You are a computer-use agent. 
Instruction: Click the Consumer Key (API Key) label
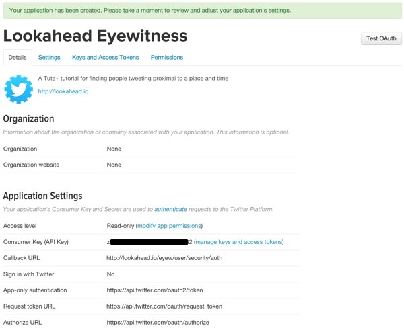[36, 242]
